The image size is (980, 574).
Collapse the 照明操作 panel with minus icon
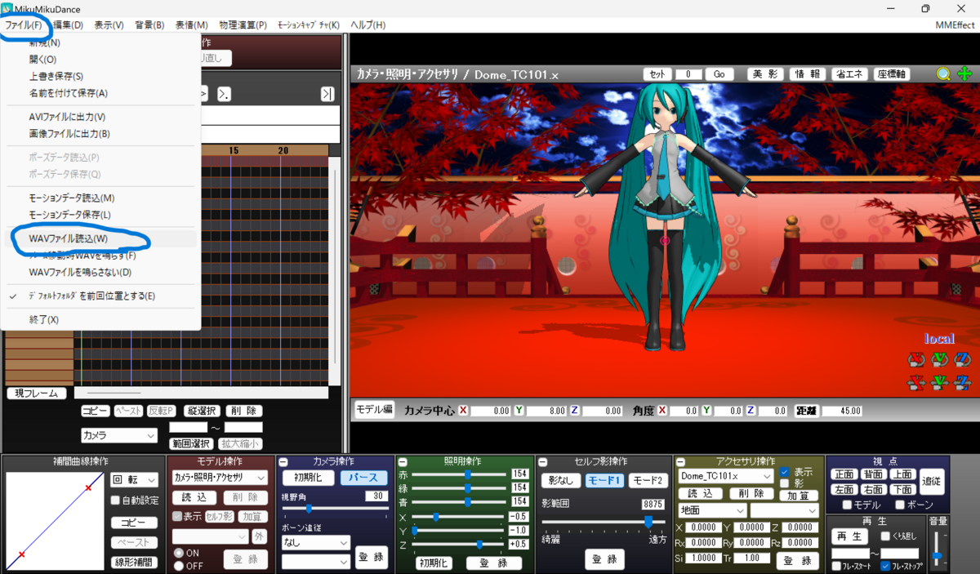click(x=402, y=462)
